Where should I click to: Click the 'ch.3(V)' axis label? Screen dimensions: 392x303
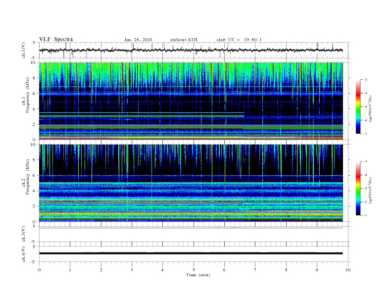[24, 234]
